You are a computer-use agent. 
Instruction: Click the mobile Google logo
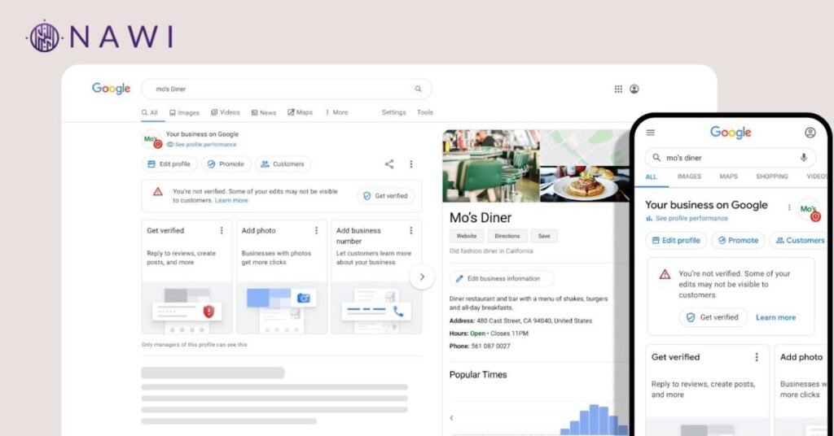pos(731,133)
